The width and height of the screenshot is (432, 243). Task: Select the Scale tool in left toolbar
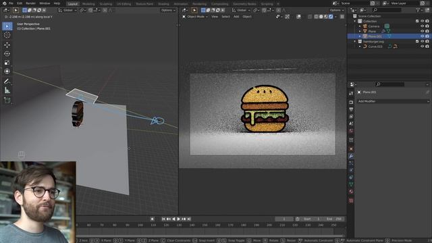pos(7,63)
